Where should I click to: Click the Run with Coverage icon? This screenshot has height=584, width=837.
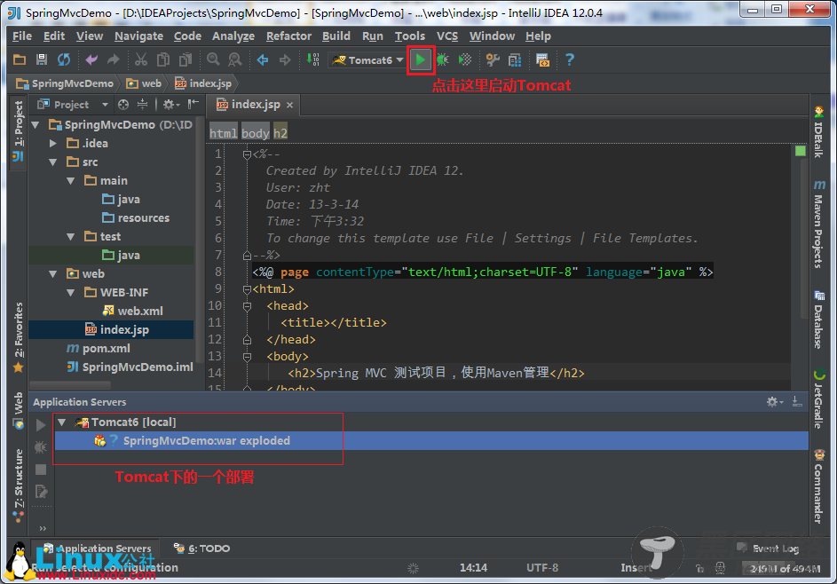465,59
